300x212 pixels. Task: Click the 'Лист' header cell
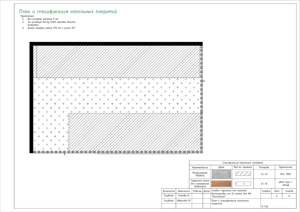[x=277, y=191]
